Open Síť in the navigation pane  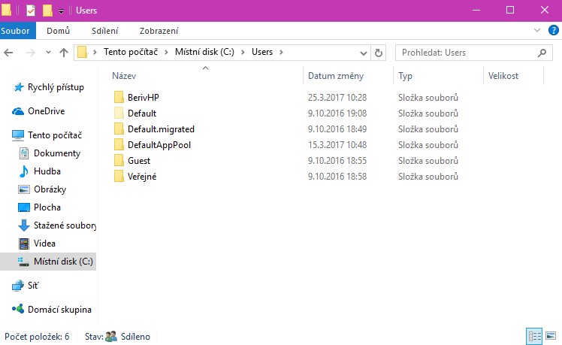pos(33,286)
